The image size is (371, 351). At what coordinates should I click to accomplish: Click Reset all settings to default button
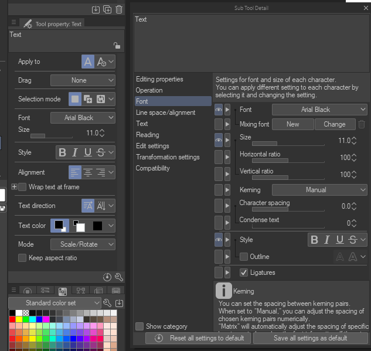point(198,338)
